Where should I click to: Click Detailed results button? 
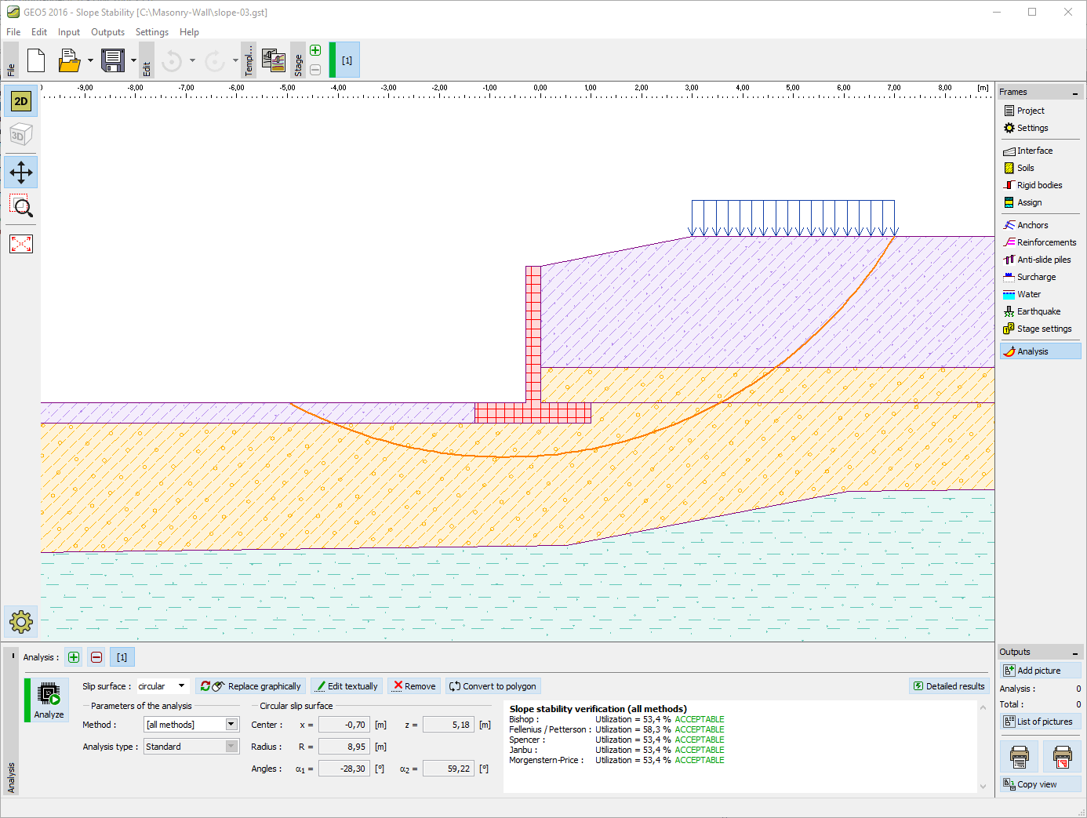coord(948,686)
